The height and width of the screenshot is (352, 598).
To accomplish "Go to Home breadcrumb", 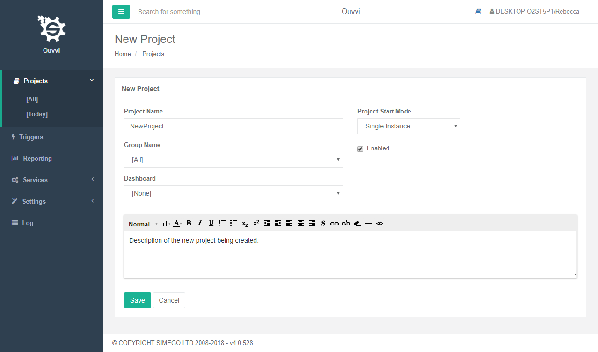I will click(123, 54).
